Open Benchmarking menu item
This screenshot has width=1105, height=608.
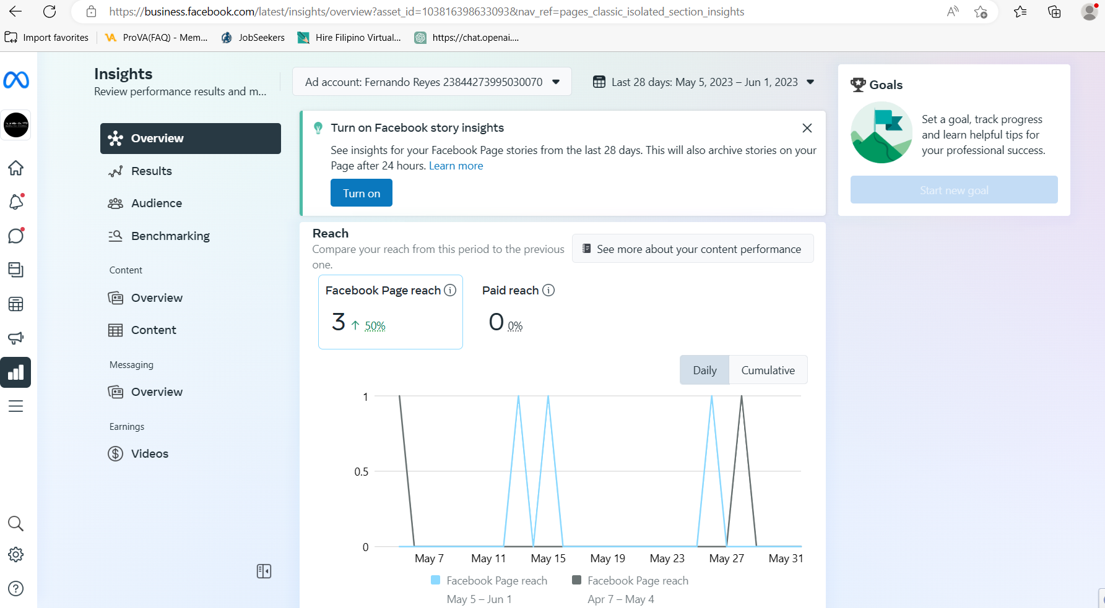191,236
